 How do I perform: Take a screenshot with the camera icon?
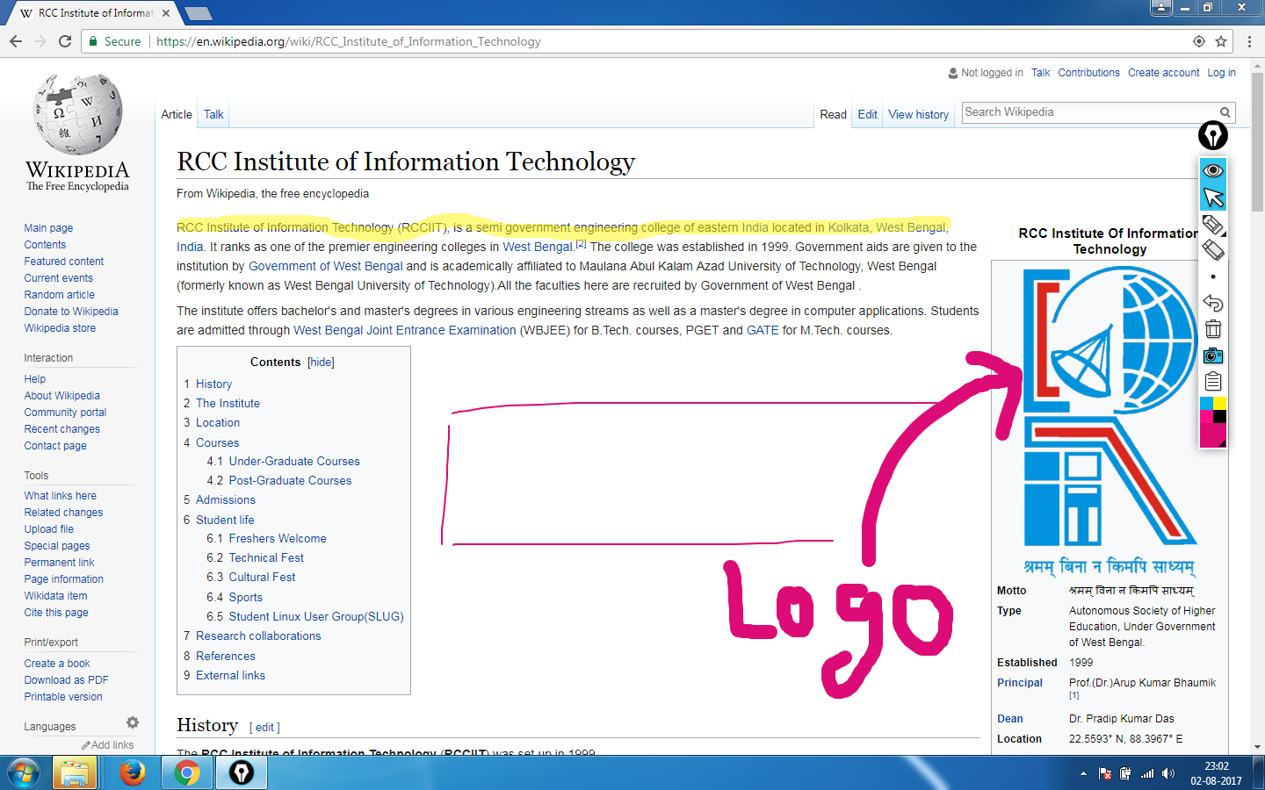tap(1213, 355)
